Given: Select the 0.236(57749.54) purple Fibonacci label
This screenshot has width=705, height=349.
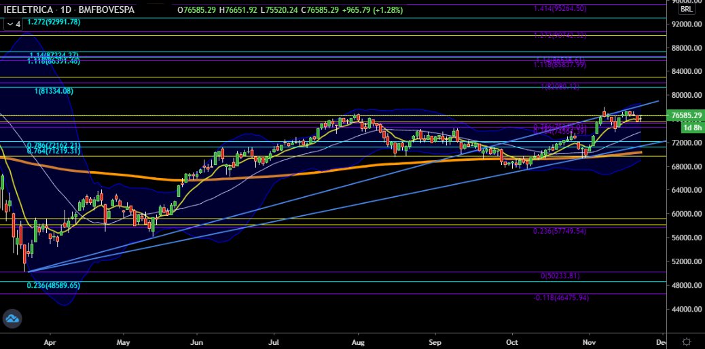Looking at the screenshot, I should (560, 231).
